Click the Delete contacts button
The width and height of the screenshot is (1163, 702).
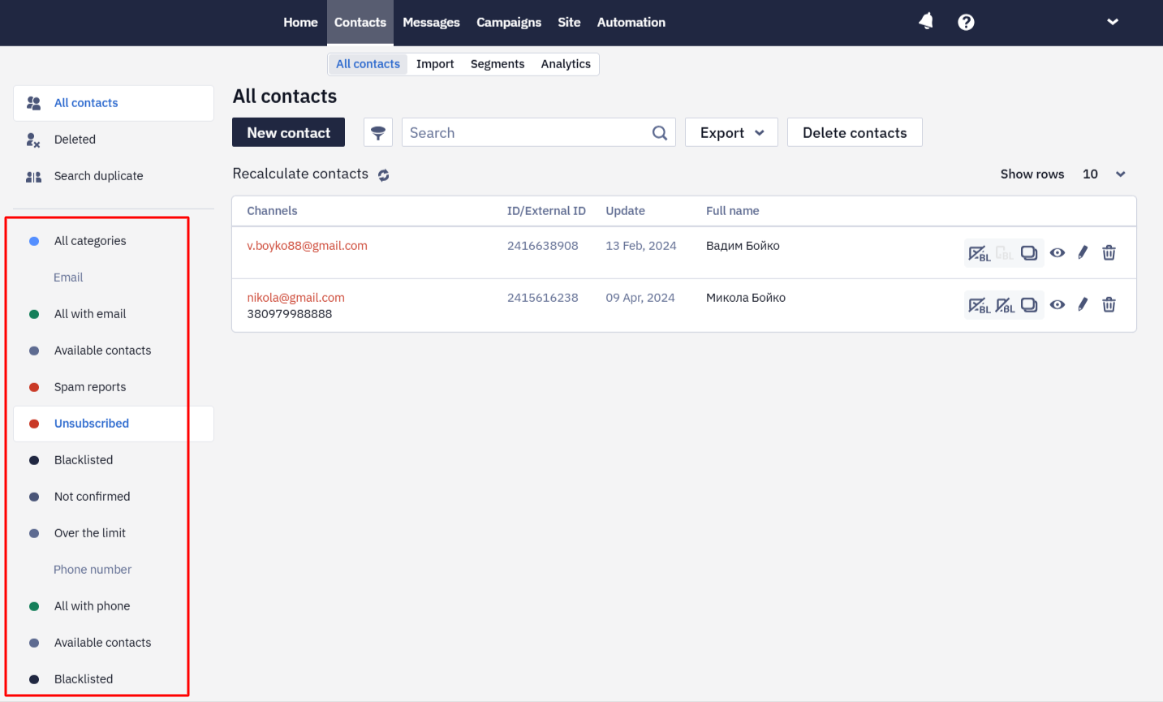point(855,132)
